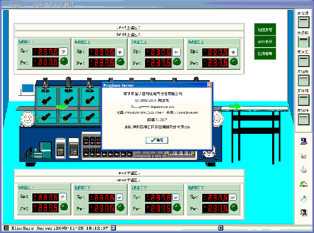This screenshot has width=314, height=233.
Task: Click the green round indicator in 6#温区上
Action: pos(121,62)
